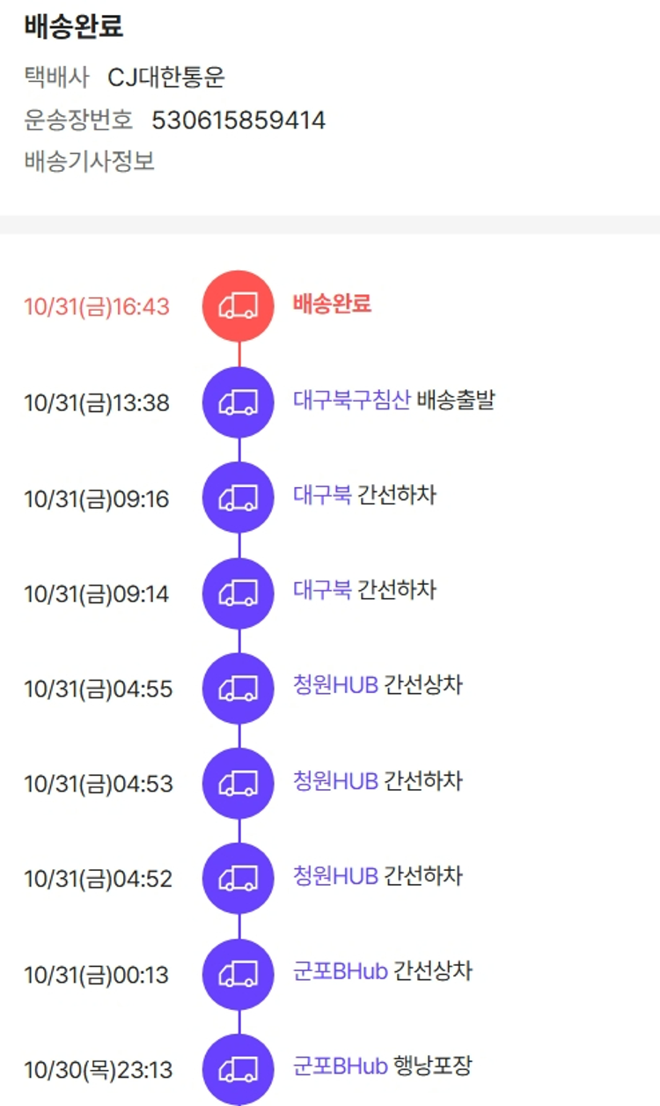Click the truck icon at 10/31 09:14
660x1106 pixels.
pos(238,593)
